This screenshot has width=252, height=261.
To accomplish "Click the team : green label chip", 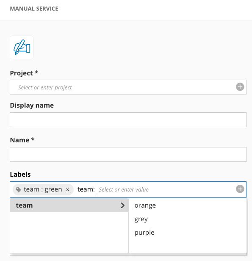I will click(43, 189).
